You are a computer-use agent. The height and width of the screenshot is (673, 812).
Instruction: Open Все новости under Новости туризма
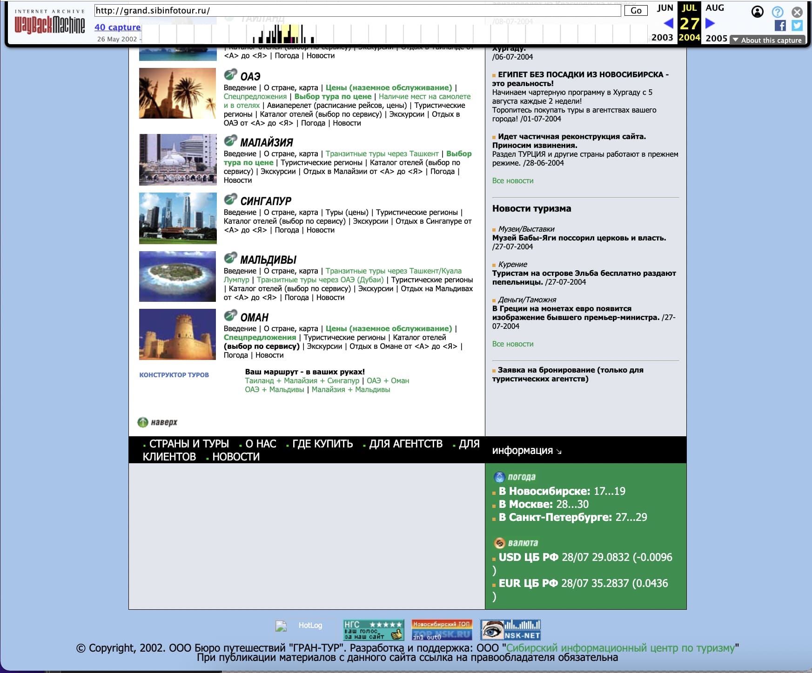pos(513,344)
